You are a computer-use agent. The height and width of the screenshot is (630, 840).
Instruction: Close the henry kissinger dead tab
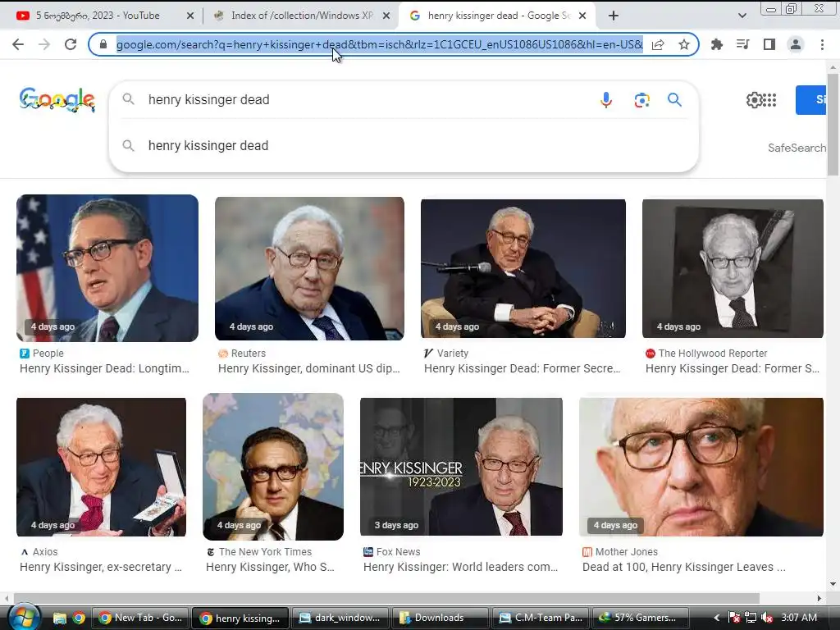point(582,16)
